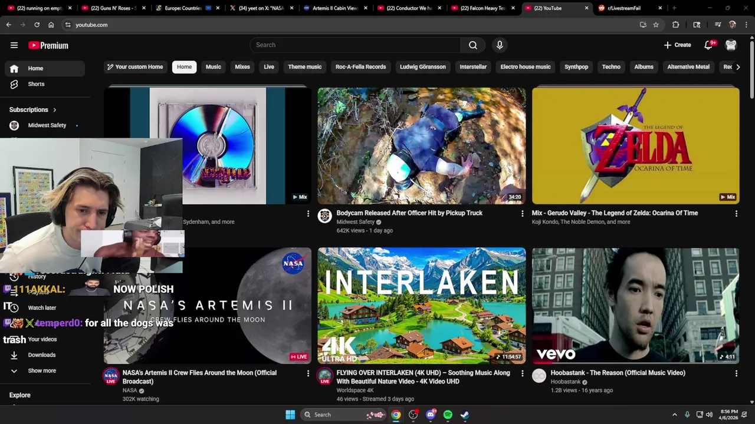Select Your custom Home chip
This screenshot has width=755, height=424.
[134, 67]
